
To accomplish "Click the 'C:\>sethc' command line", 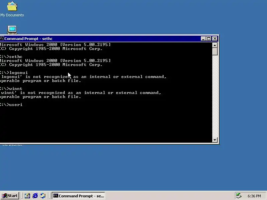I will point(11,57).
